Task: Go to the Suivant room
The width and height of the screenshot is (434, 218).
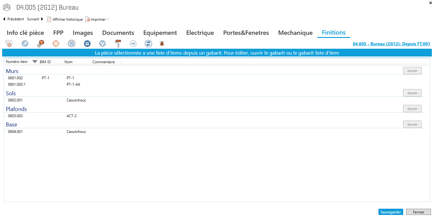Action: [x=35, y=19]
